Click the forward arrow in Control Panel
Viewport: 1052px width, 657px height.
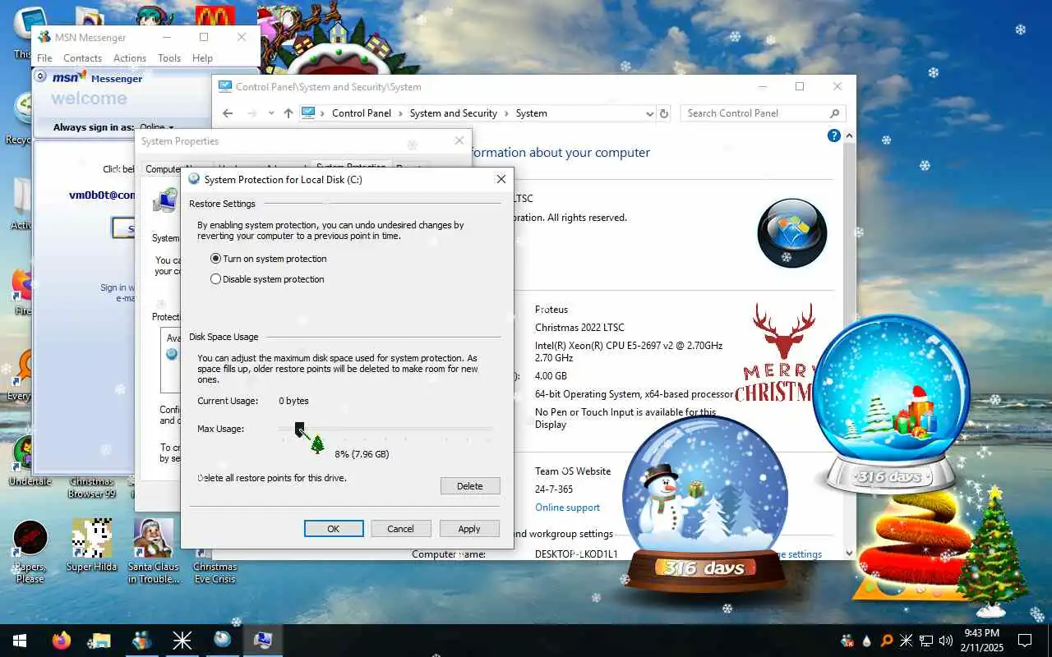251,113
